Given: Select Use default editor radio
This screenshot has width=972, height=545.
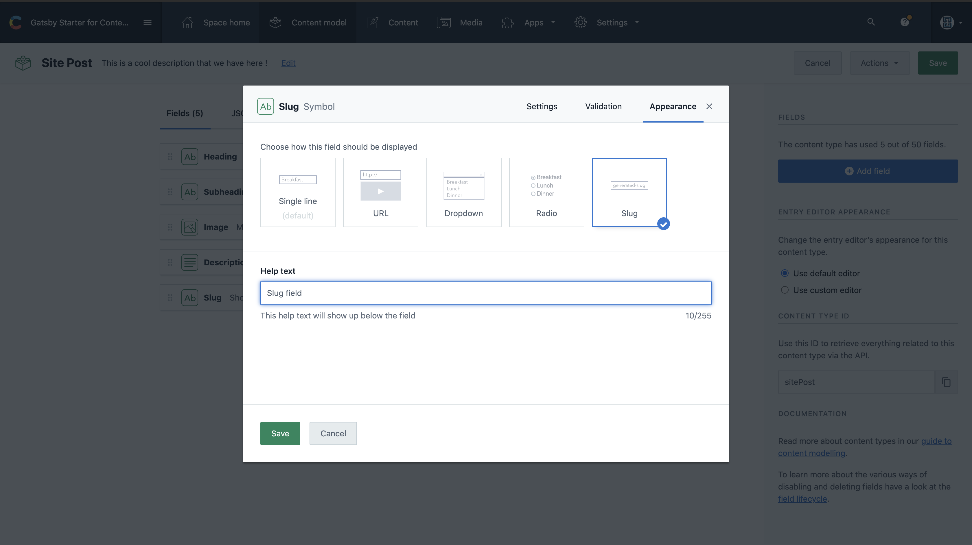Looking at the screenshot, I should tap(785, 273).
